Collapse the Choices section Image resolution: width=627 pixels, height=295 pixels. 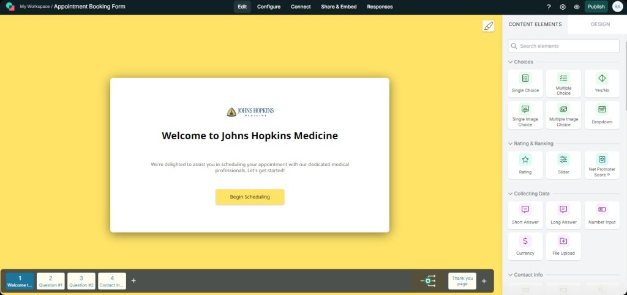[x=510, y=62]
